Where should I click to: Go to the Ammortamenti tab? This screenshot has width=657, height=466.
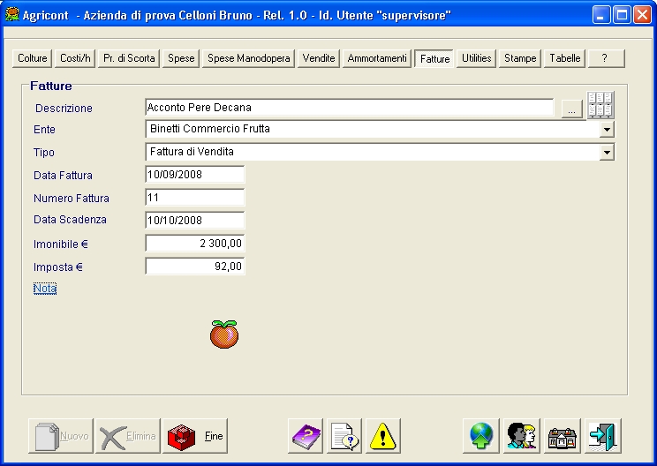[377, 58]
